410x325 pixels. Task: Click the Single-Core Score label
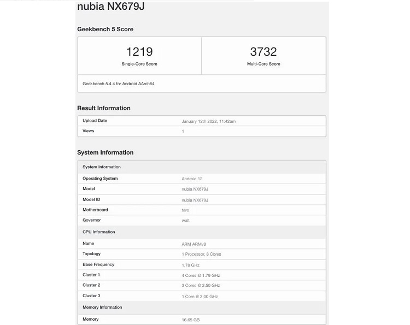click(x=139, y=64)
